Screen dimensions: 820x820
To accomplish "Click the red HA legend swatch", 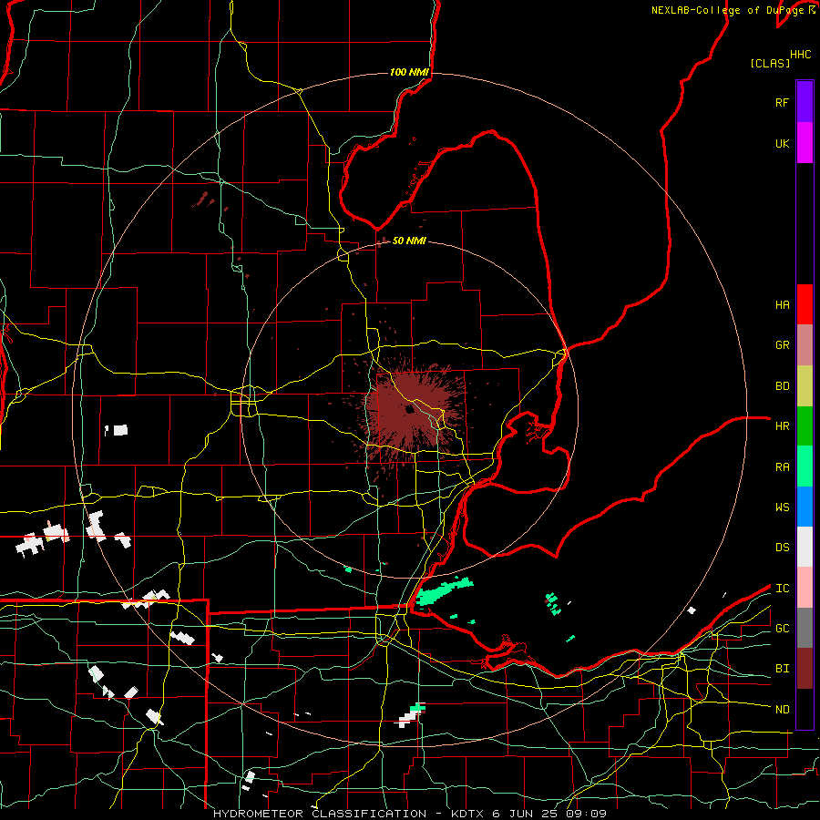I will pyautogui.click(x=805, y=304).
